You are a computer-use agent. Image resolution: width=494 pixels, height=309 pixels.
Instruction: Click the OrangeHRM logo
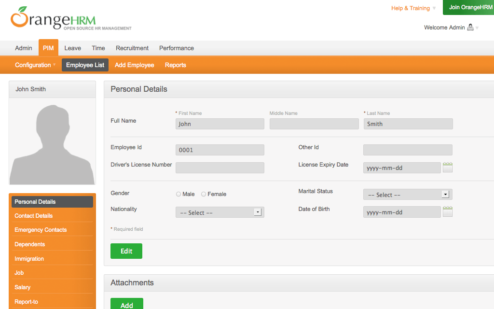point(54,19)
